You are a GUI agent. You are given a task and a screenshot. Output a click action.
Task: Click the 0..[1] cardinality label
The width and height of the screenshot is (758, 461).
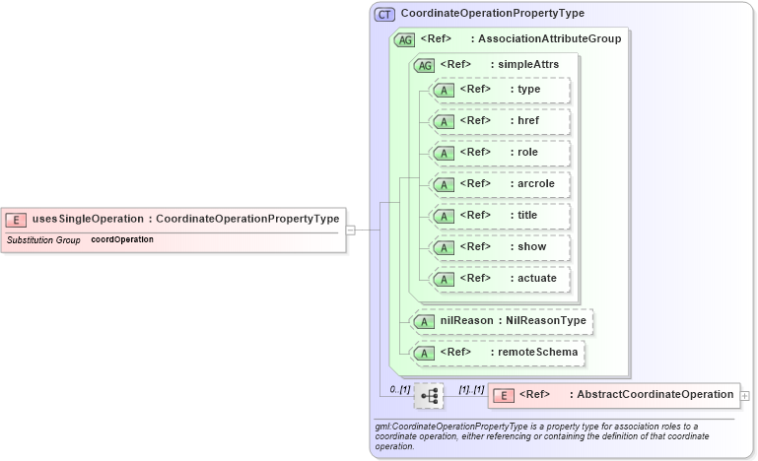tap(400, 389)
